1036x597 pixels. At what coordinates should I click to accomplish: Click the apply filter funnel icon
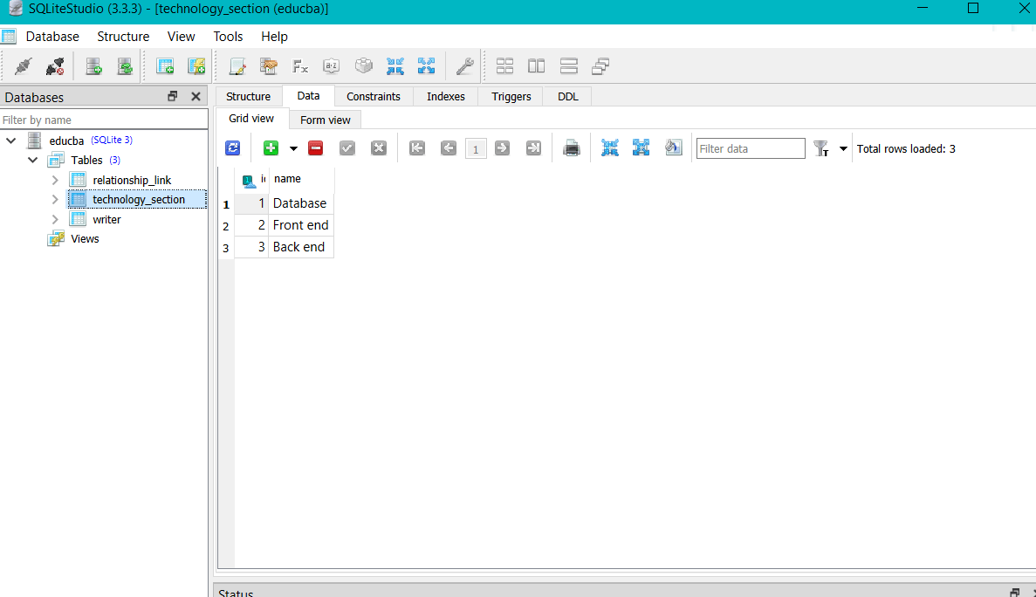tap(821, 148)
